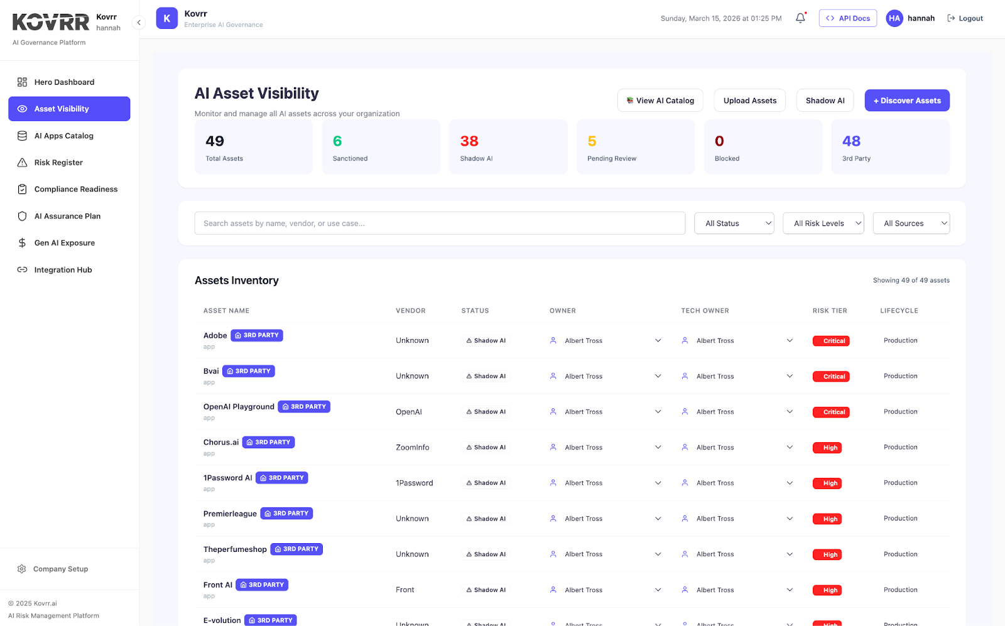Image resolution: width=1005 pixels, height=626 pixels.
Task: Click the Company Setup gear icon
Action: pyautogui.click(x=21, y=569)
